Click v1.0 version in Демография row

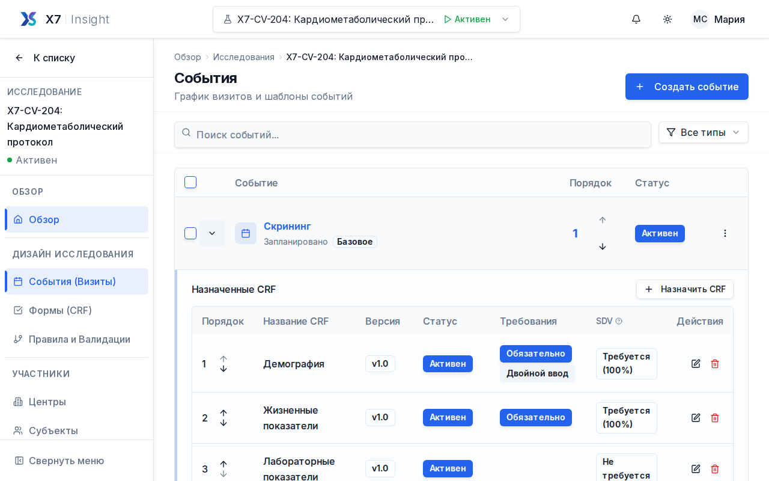coord(380,364)
